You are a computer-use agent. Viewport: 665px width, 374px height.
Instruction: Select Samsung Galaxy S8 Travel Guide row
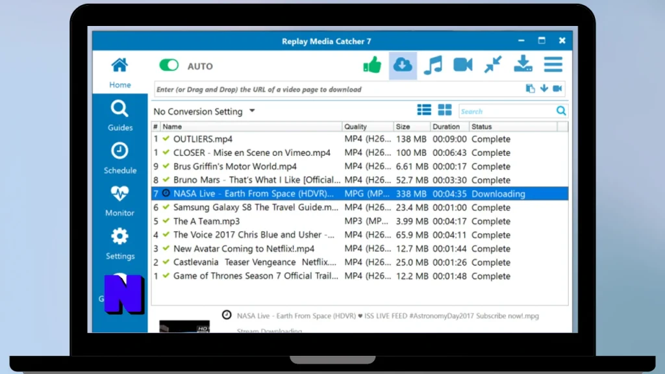[x=360, y=207]
